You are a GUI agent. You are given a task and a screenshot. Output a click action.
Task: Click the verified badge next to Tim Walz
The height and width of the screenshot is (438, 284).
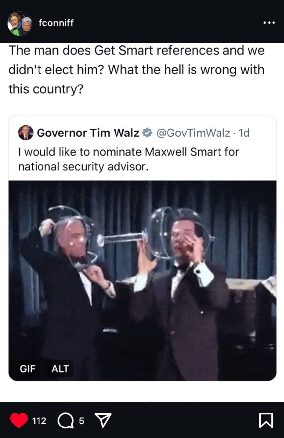[147, 133]
